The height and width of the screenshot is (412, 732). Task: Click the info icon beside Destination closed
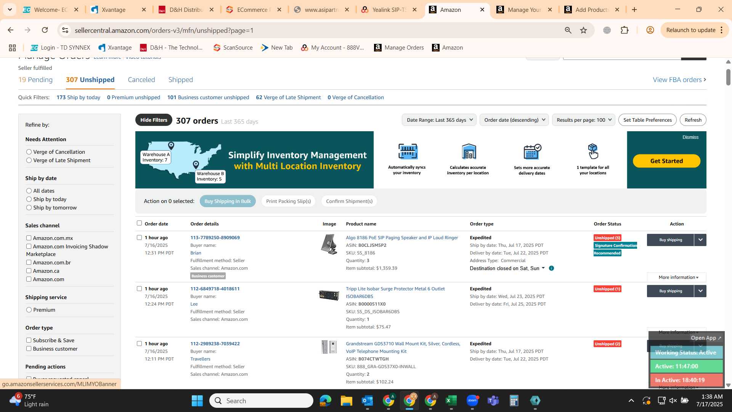(551, 268)
